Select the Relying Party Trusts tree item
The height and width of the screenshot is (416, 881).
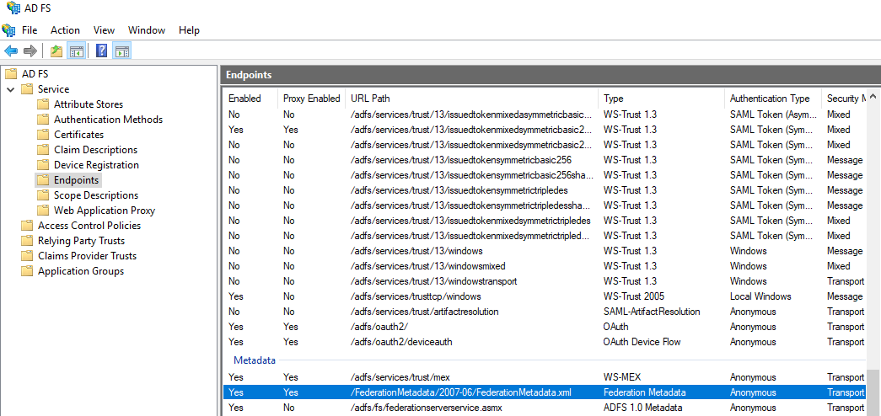click(x=81, y=240)
